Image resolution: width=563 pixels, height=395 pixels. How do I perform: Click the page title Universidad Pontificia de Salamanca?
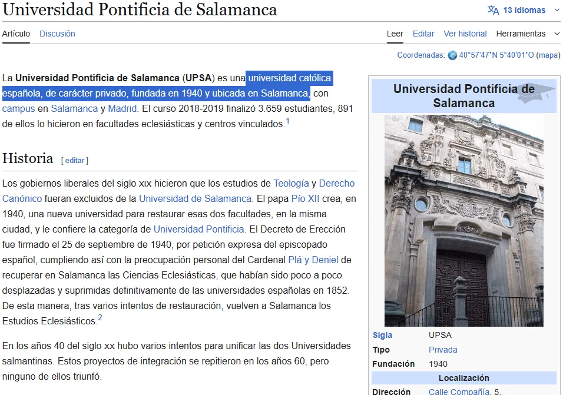(140, 9)
